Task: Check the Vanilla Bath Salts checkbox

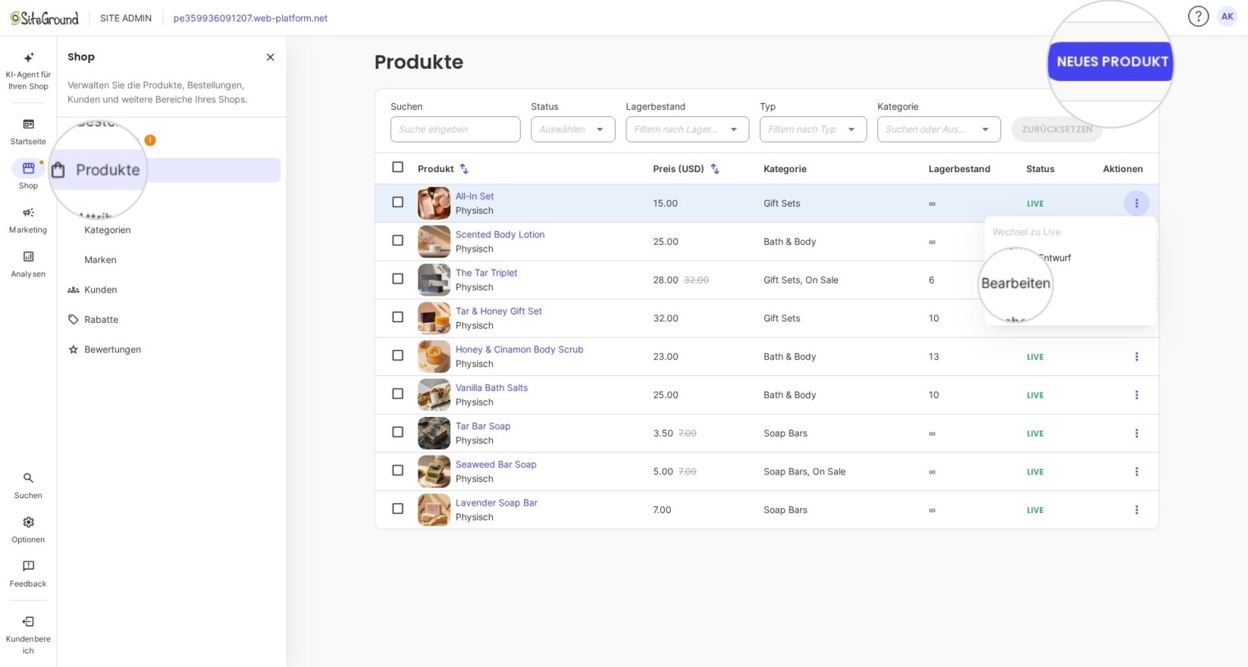Action: pos(397,393)
